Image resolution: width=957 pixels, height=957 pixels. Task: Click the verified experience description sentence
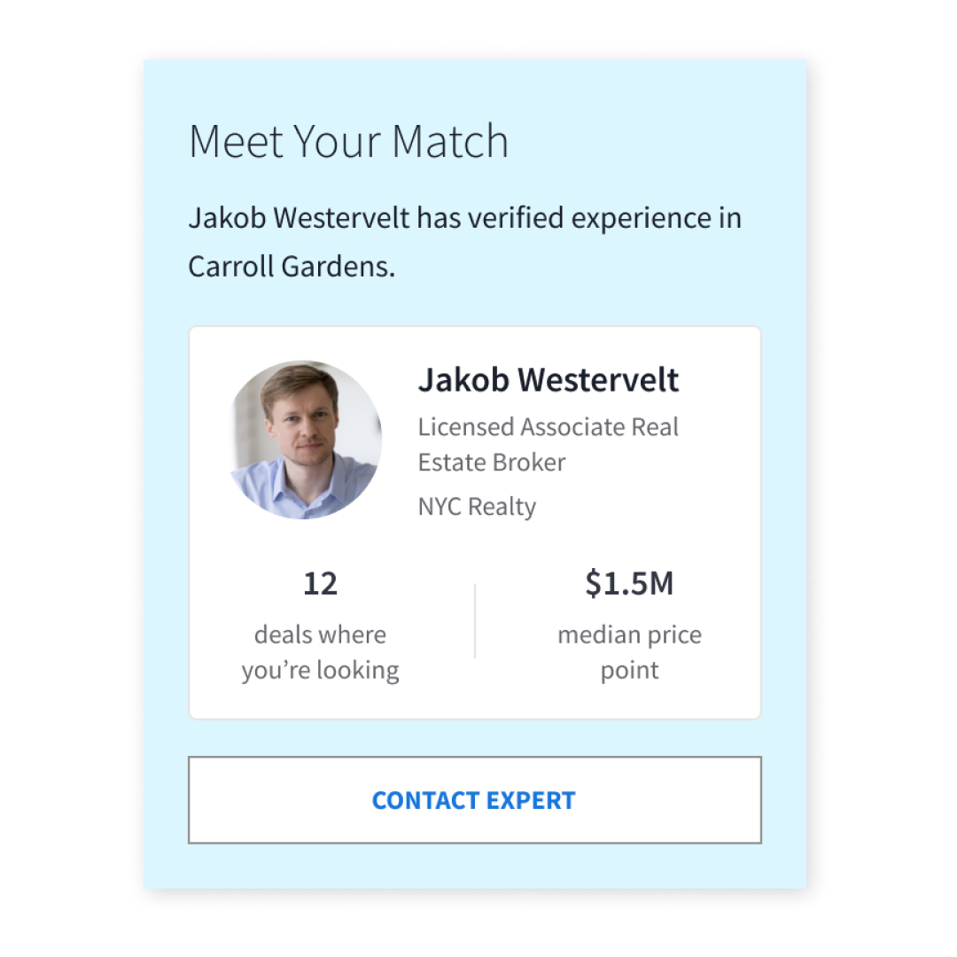click(x=464, y=242)
